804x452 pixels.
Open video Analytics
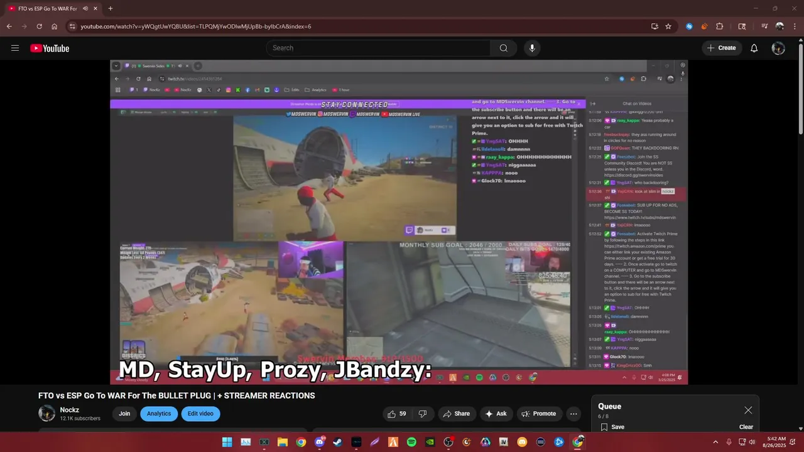click(159, 414)
